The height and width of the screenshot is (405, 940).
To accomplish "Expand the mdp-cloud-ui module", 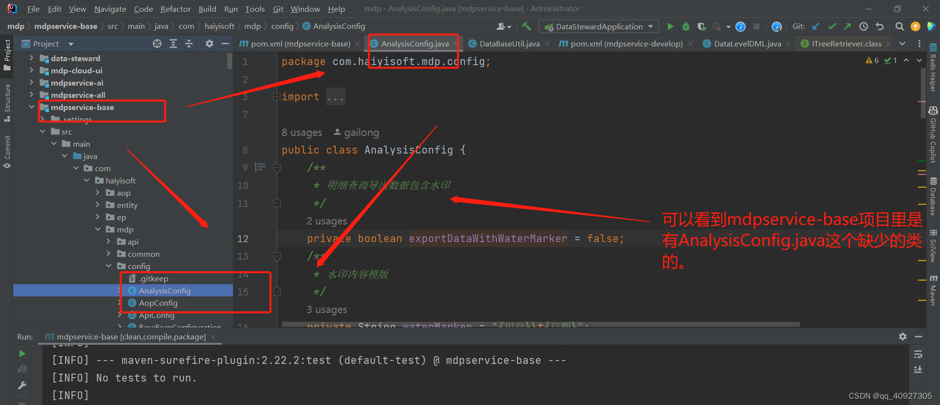I will tap(31, 70).
